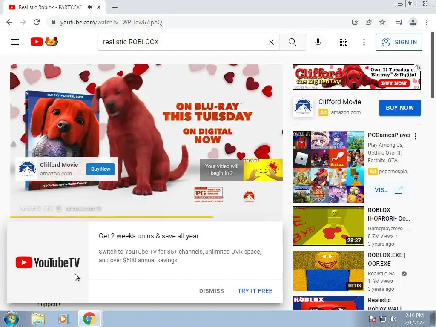
Task: Open the YouTube apps grid
Action: click(x=344, y=42)
